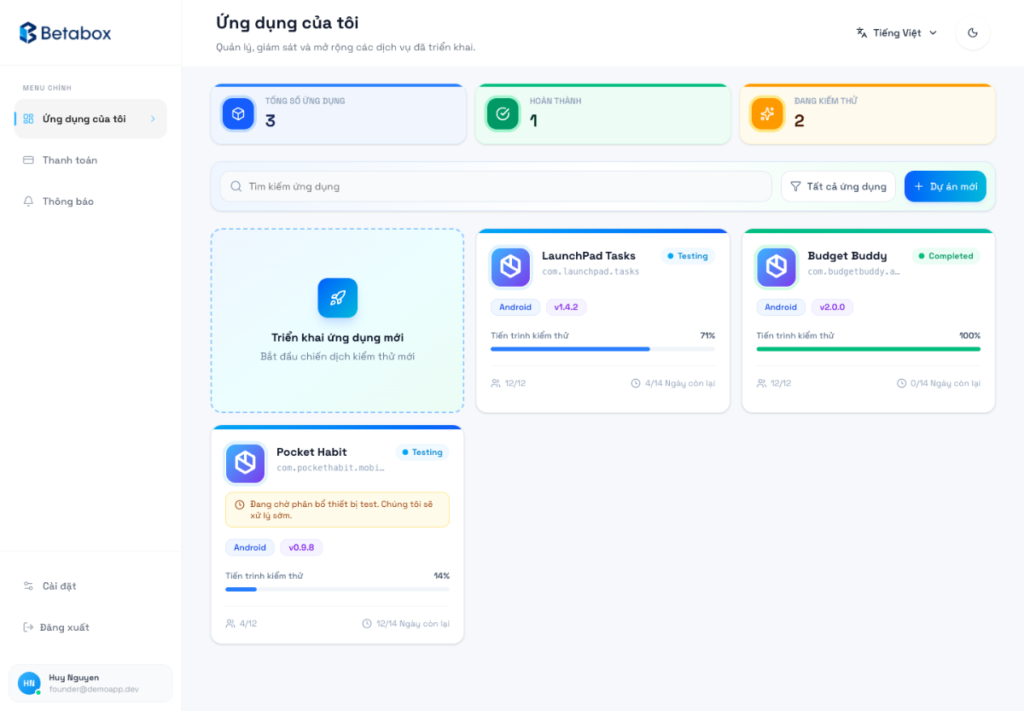The width and height of the screenshot is (1024, 711).
Task: Open the Pocket Habit app title
Action: point(311,452)
